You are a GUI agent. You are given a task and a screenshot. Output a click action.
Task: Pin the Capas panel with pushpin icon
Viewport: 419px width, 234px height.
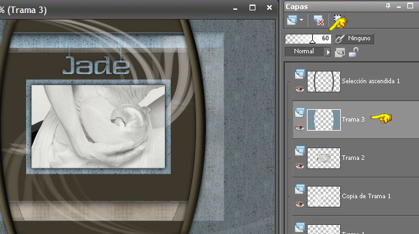click(388, 6)
